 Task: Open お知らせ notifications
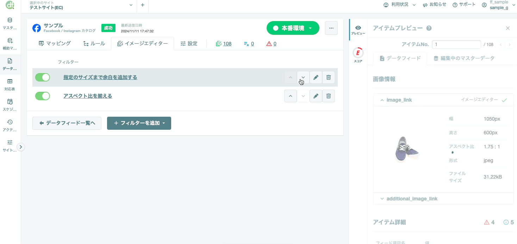[x=435, y=5]
